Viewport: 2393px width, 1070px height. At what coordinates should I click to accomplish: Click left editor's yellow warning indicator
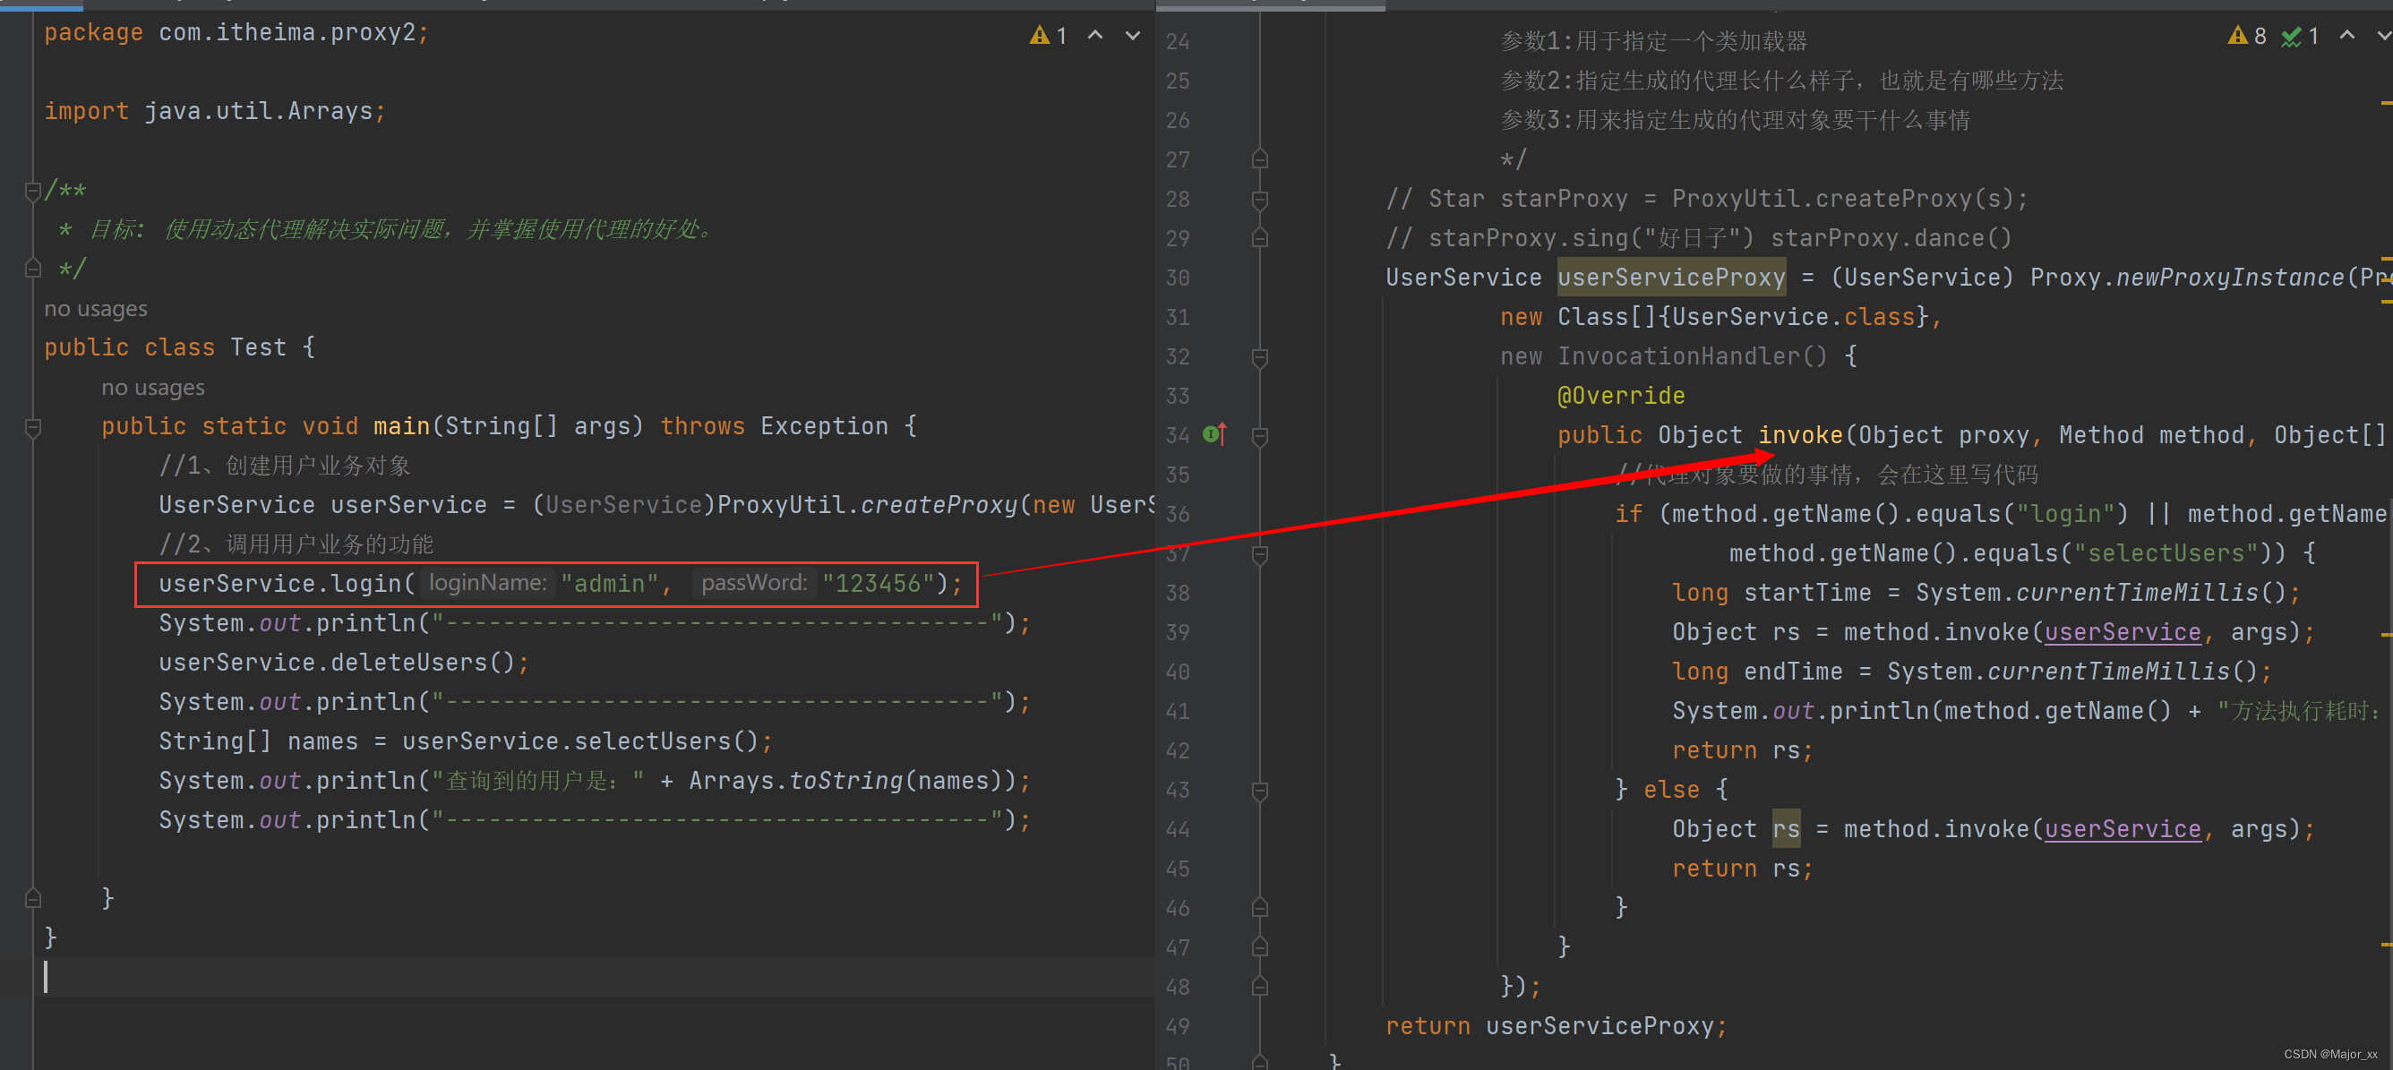click(x=1039, y=35)
